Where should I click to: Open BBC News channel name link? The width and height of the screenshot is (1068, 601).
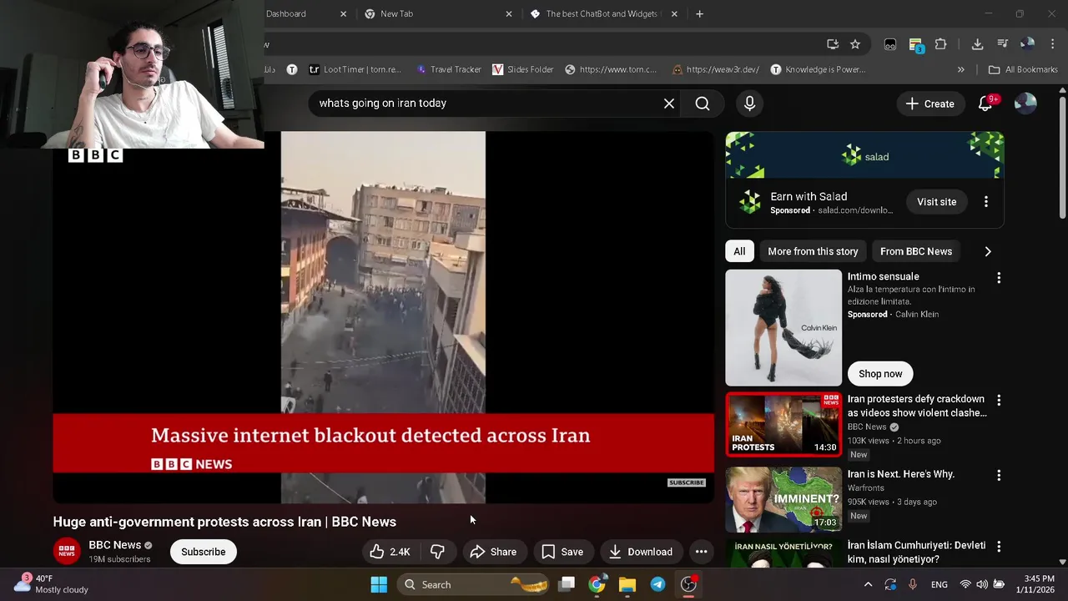(115, 545)
